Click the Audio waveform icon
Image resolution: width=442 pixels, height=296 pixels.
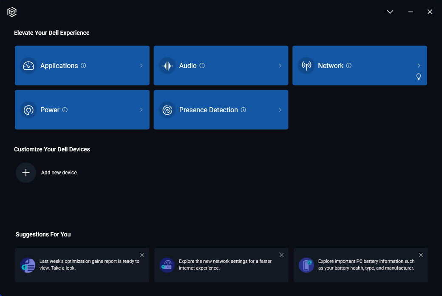pyautogui.click(x=167, y=66)
